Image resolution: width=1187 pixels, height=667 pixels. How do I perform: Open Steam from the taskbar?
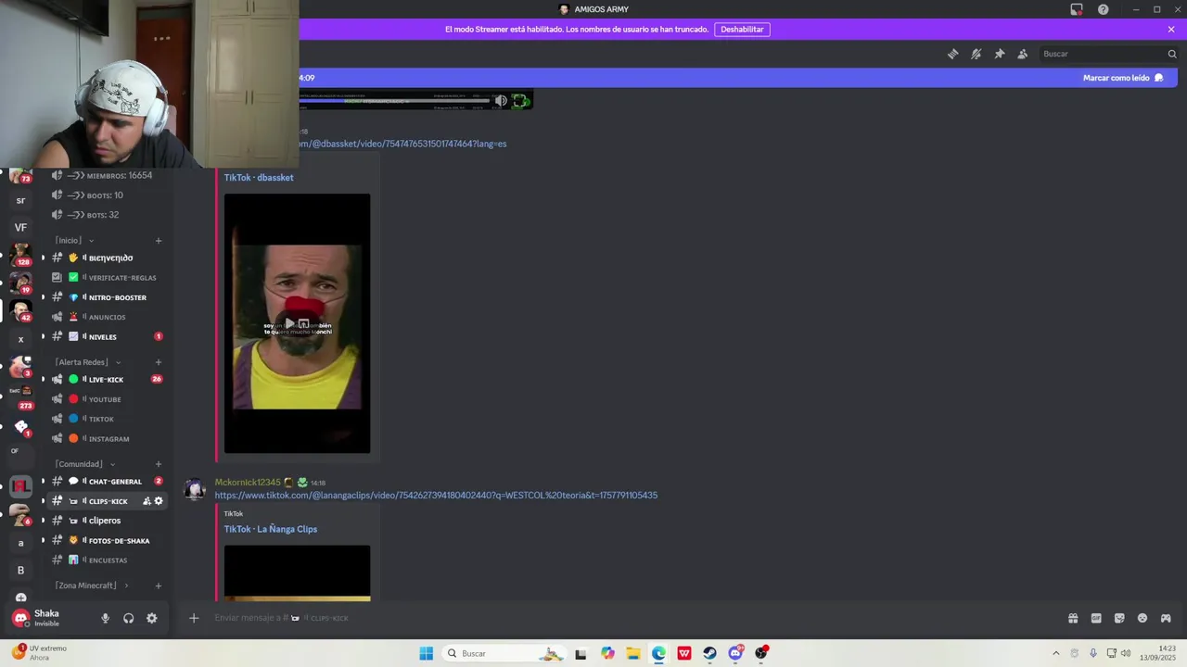pos(710,653)
